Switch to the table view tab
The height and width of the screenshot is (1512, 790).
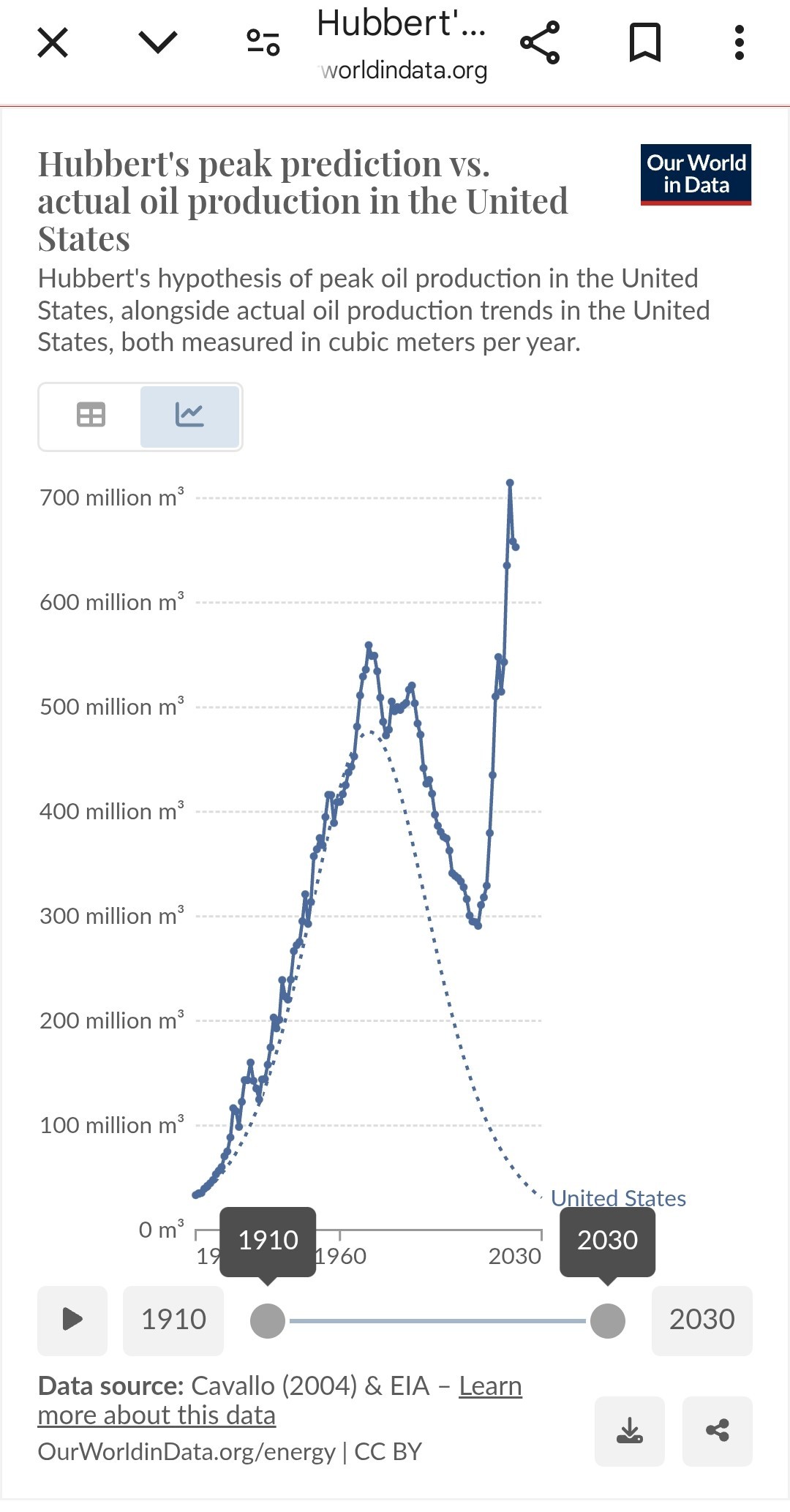[91, 415]
